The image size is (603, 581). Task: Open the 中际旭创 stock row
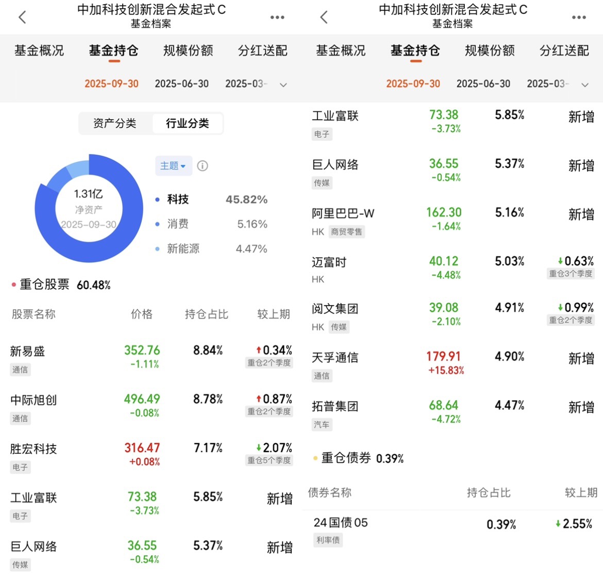(x=150, y=409)
